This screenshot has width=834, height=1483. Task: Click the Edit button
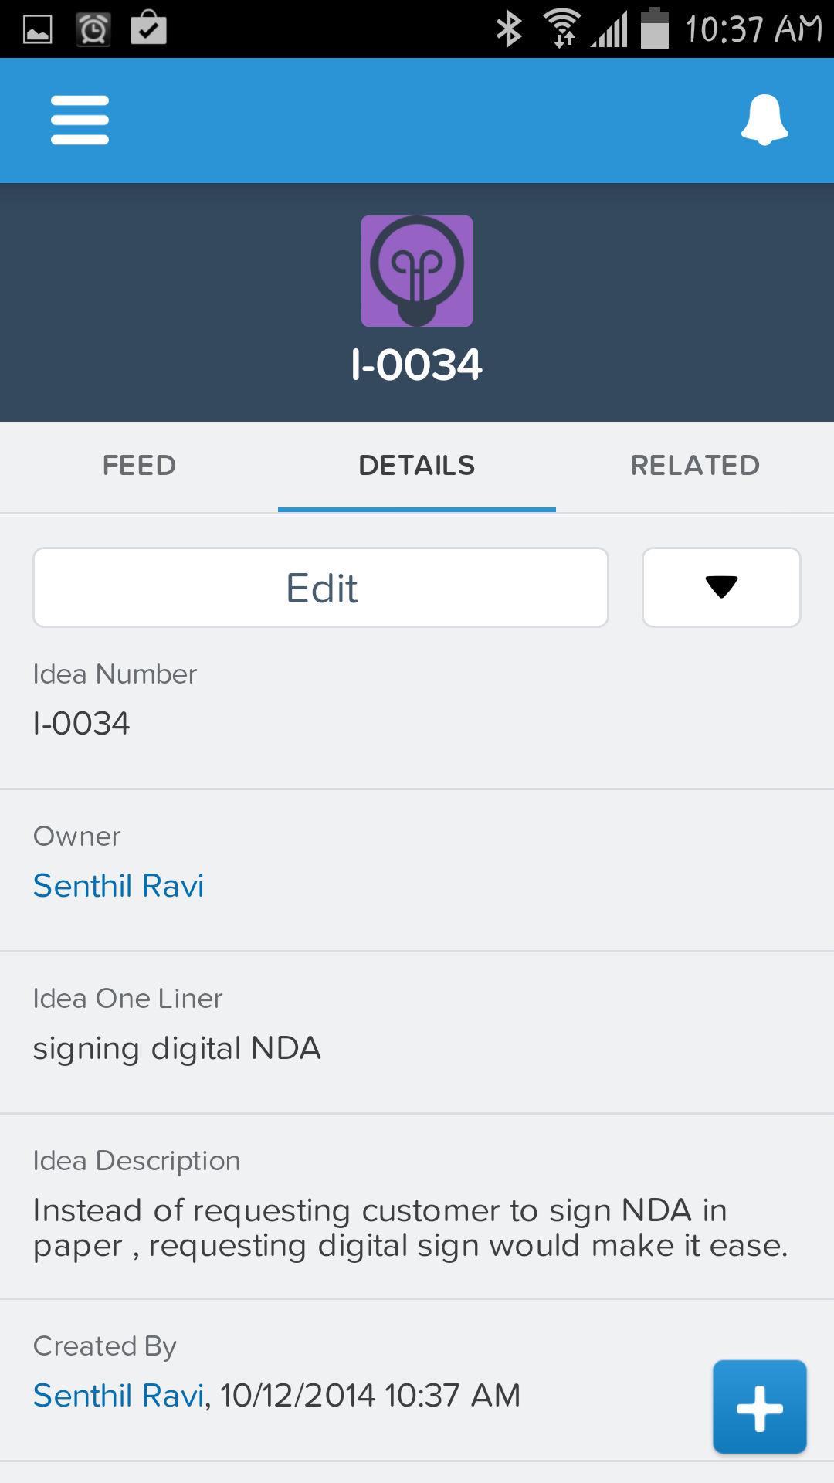click(x=321, y=588)
